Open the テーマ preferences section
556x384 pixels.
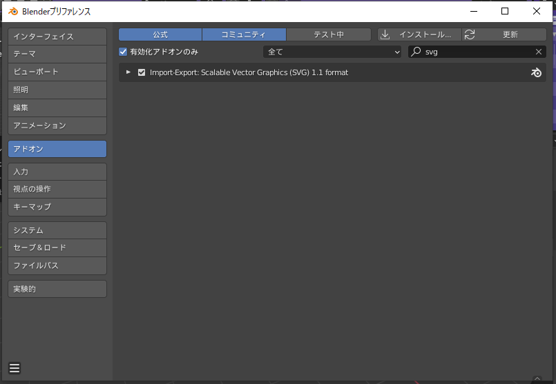pyautogui.click(x=57, y=54)
